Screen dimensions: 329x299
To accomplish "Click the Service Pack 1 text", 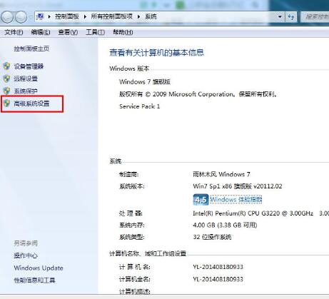I will [140, 106].
